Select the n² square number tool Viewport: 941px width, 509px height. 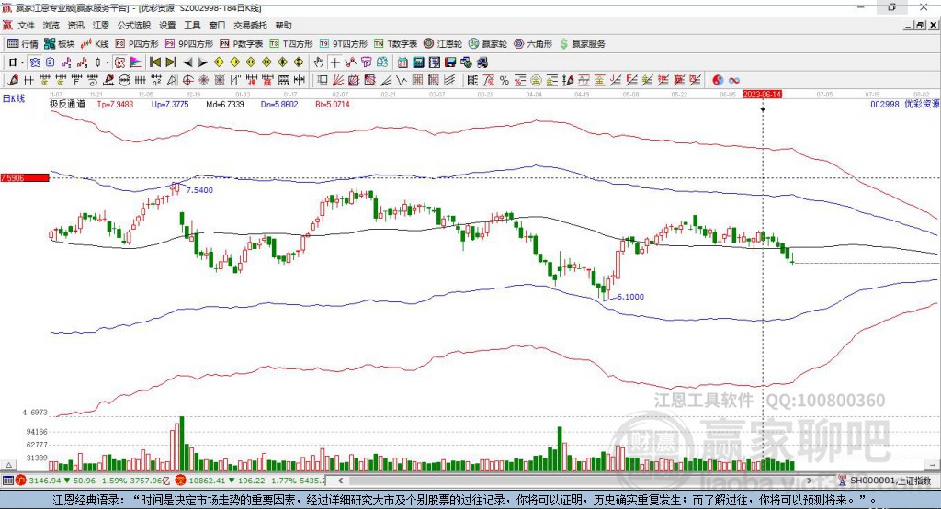tap(156, 81)
